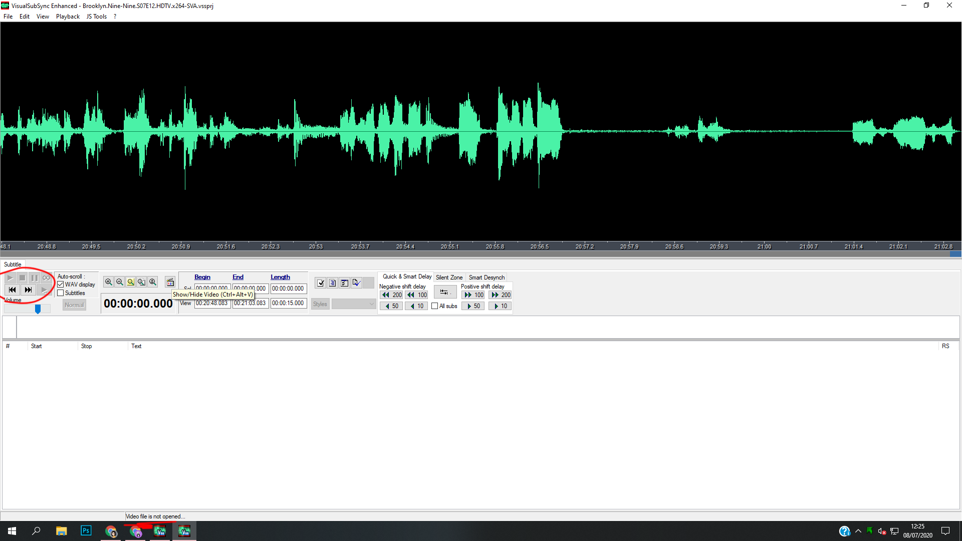Click the Show/Hide Video icon
962x541 pixels.
click(170, 282)
